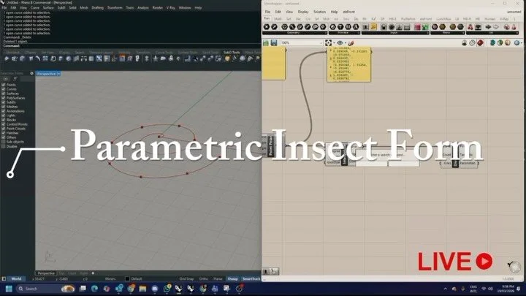Image resolution: width=526 pixels, height=296 pixels.
Task: Toggle the Points selection filter checkbox
Action: [4, 85]
